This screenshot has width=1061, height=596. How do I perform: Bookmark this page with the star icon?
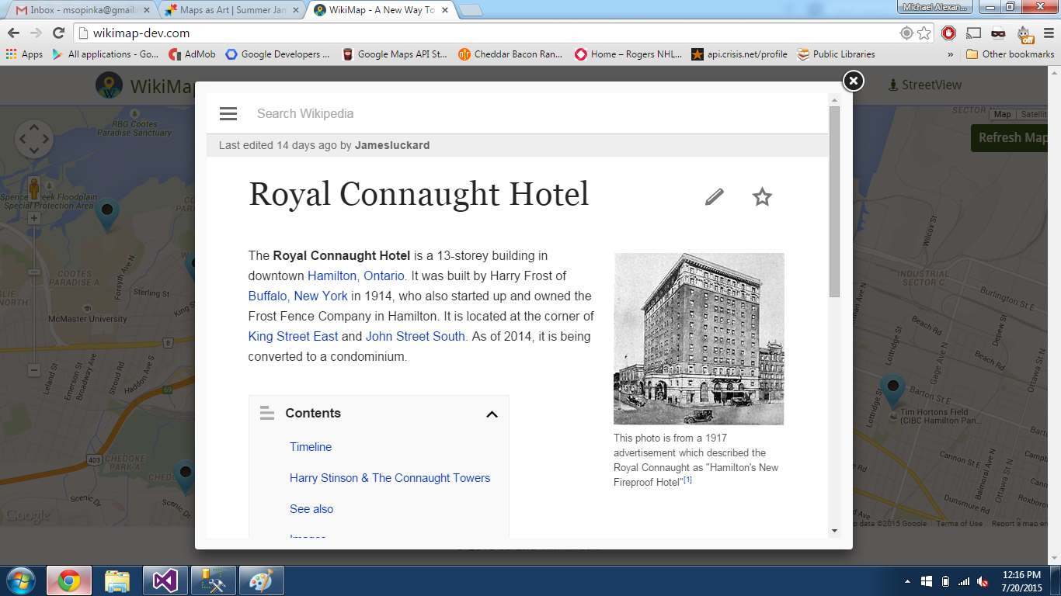click(x=924, y=33)
